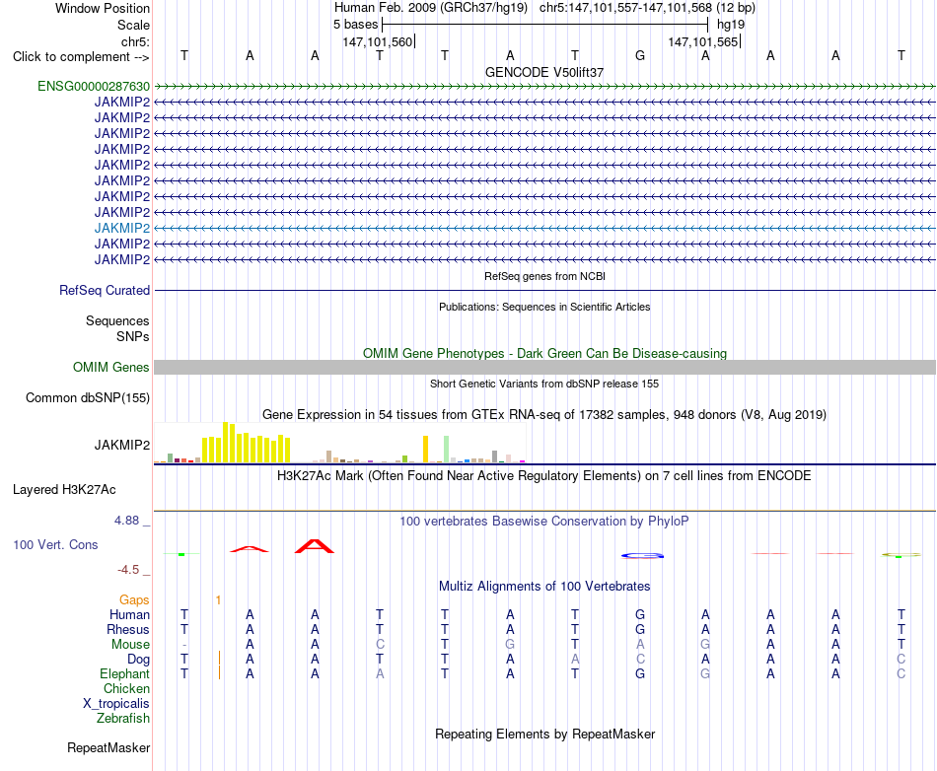Select the Human species label
This screenshot has width=937, height=771.
129,614
